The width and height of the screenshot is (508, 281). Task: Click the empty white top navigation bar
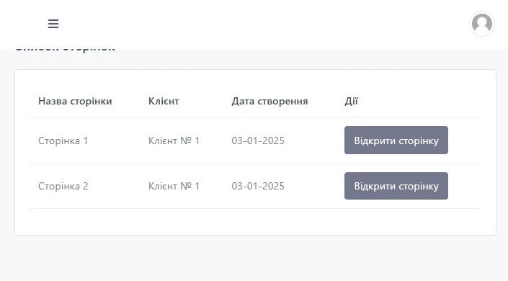(x=259, y=24)
